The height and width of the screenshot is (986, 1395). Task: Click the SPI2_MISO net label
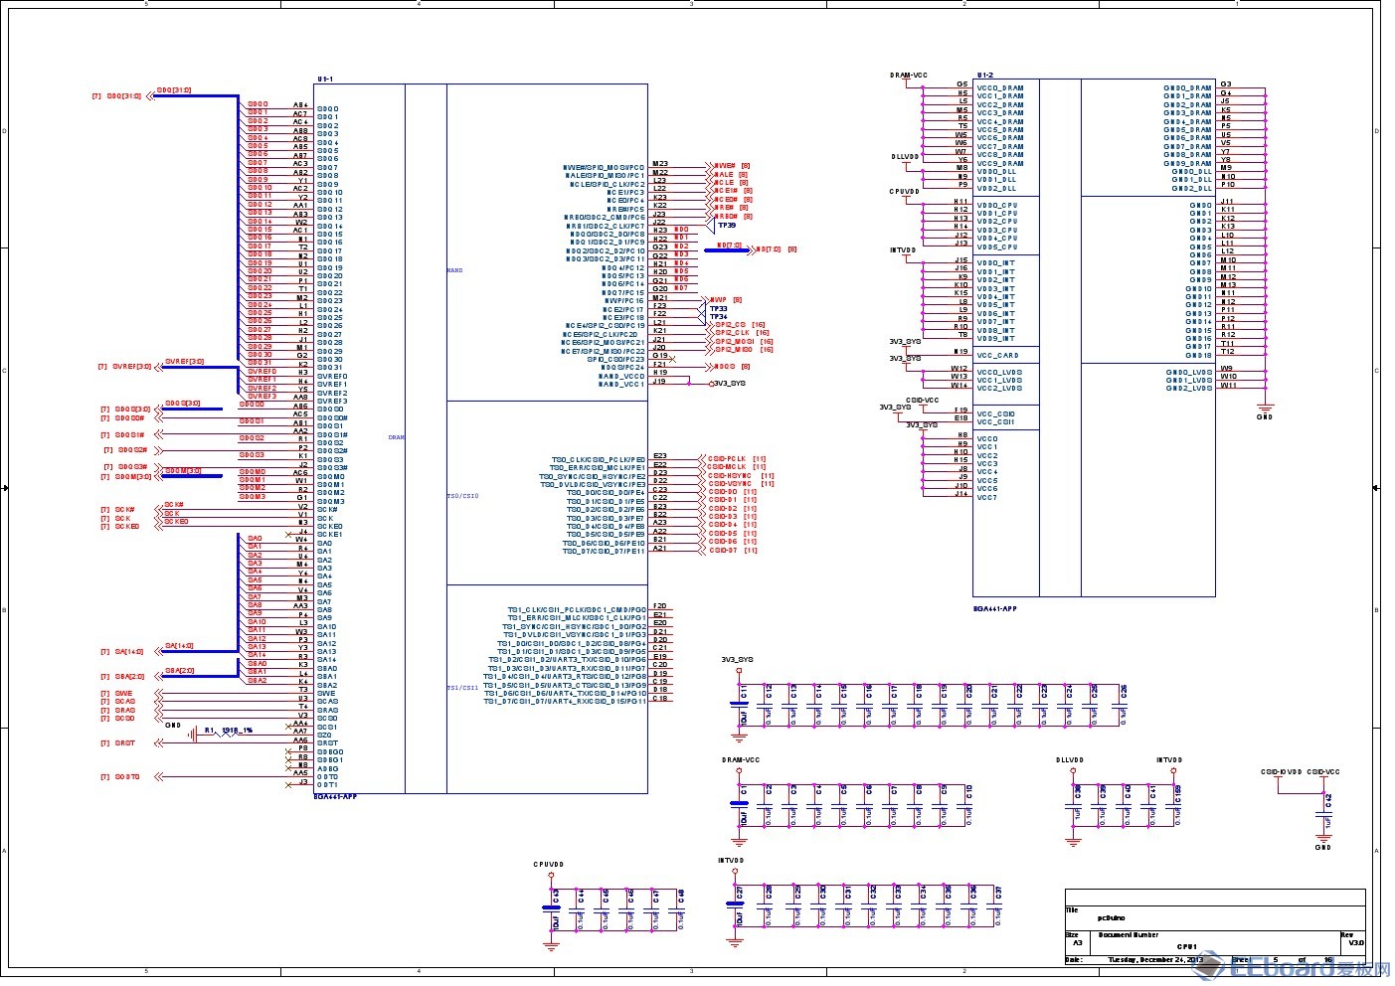pos(734,350)
